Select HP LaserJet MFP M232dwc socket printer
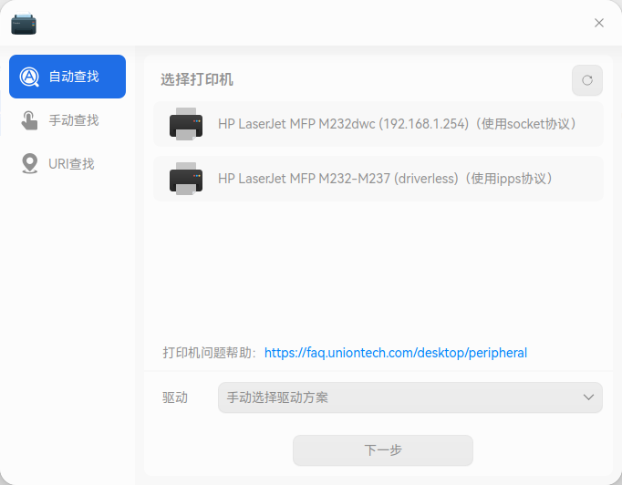Screen dimensions: 622x485 click(378, 124)
